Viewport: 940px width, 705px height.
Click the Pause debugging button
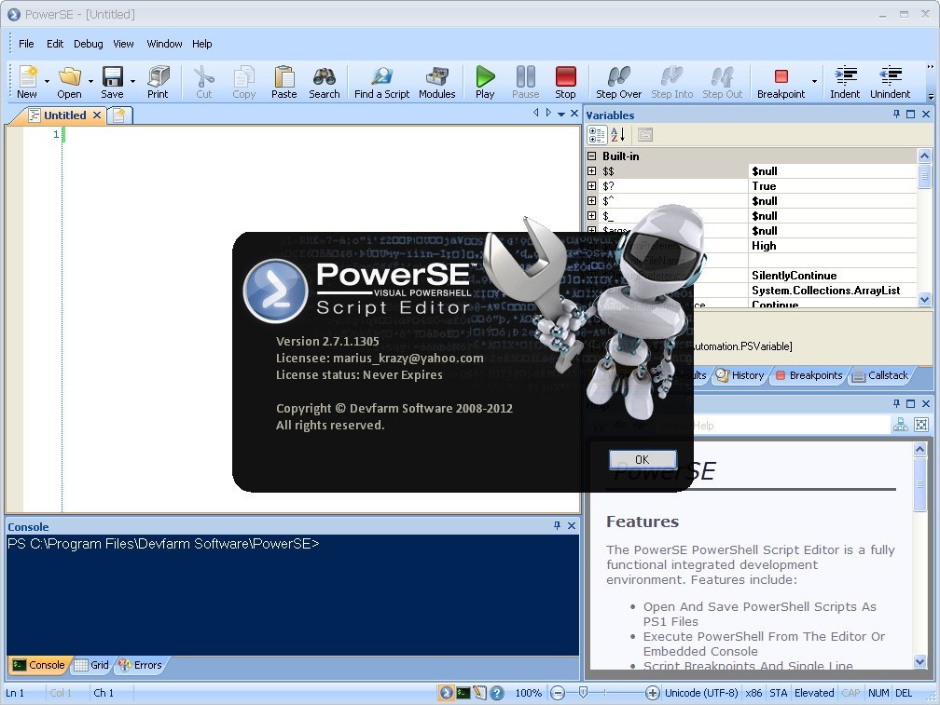[526, 82]
